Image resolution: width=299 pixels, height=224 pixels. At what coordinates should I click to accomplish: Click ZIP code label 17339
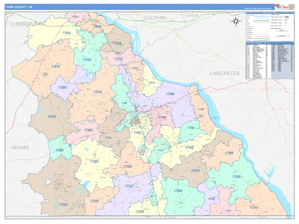click(x=86, y=60)
